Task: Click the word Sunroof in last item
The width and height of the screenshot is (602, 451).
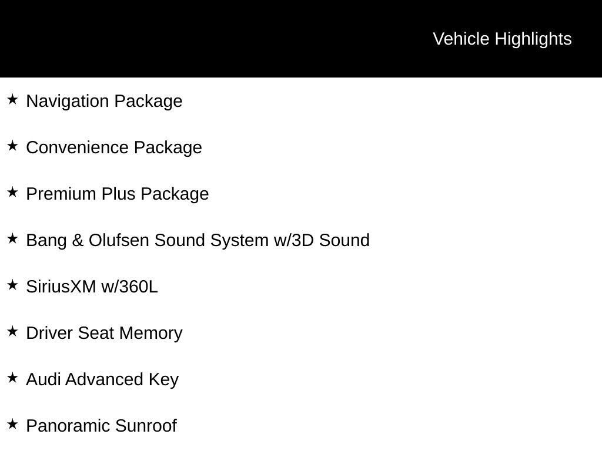Action: click(146, 426)
